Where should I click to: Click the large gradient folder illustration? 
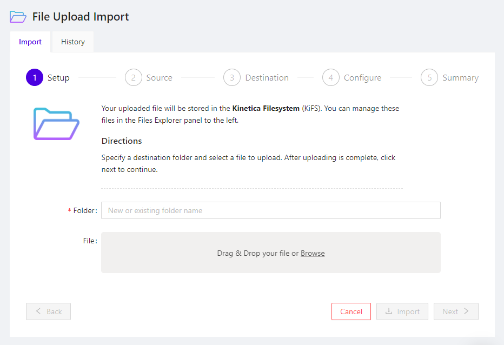coord(56,124)
